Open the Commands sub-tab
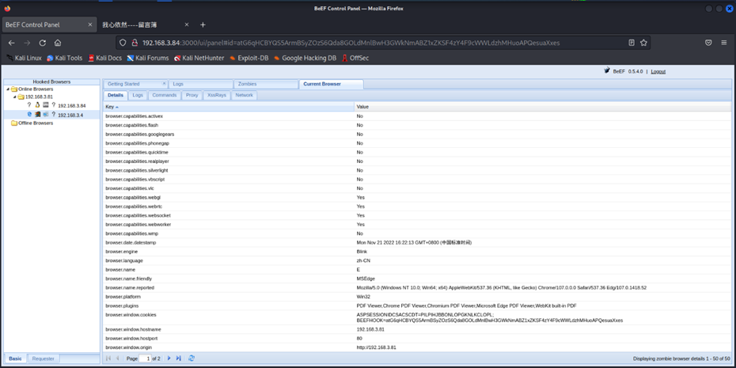This screenshot has width=736, height=368. (x=165, y=95)
